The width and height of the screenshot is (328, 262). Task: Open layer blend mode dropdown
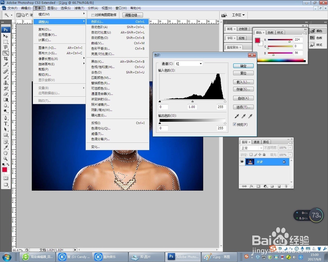[x=251, y=148]
